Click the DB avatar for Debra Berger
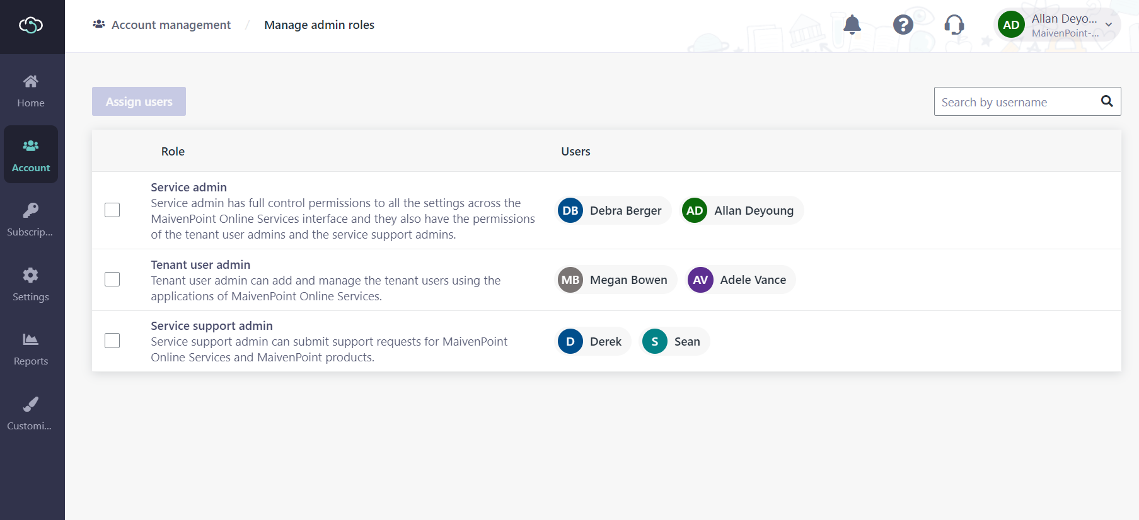The image size is (1139, 520). [x=570, y=210]
